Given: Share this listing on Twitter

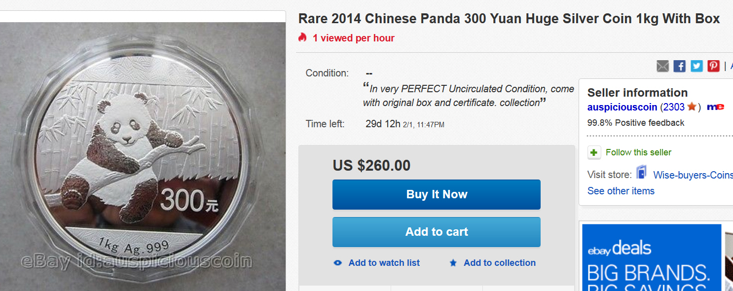Looking at the screenshot, I should pos(696,66).
